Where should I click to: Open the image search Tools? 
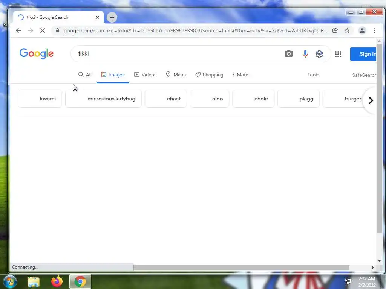[313, 75]
